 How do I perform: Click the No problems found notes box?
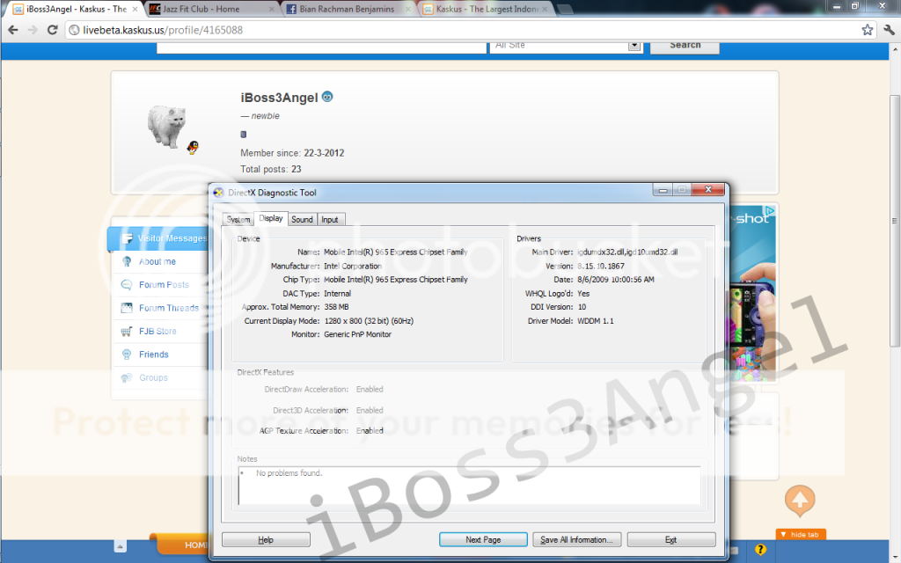pos(470,486)
